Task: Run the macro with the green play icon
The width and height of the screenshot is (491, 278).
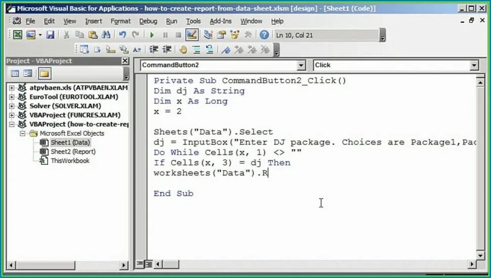Action: [152, 35]
